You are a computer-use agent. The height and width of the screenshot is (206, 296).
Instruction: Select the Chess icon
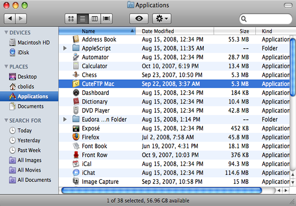(x=76, y=75)
